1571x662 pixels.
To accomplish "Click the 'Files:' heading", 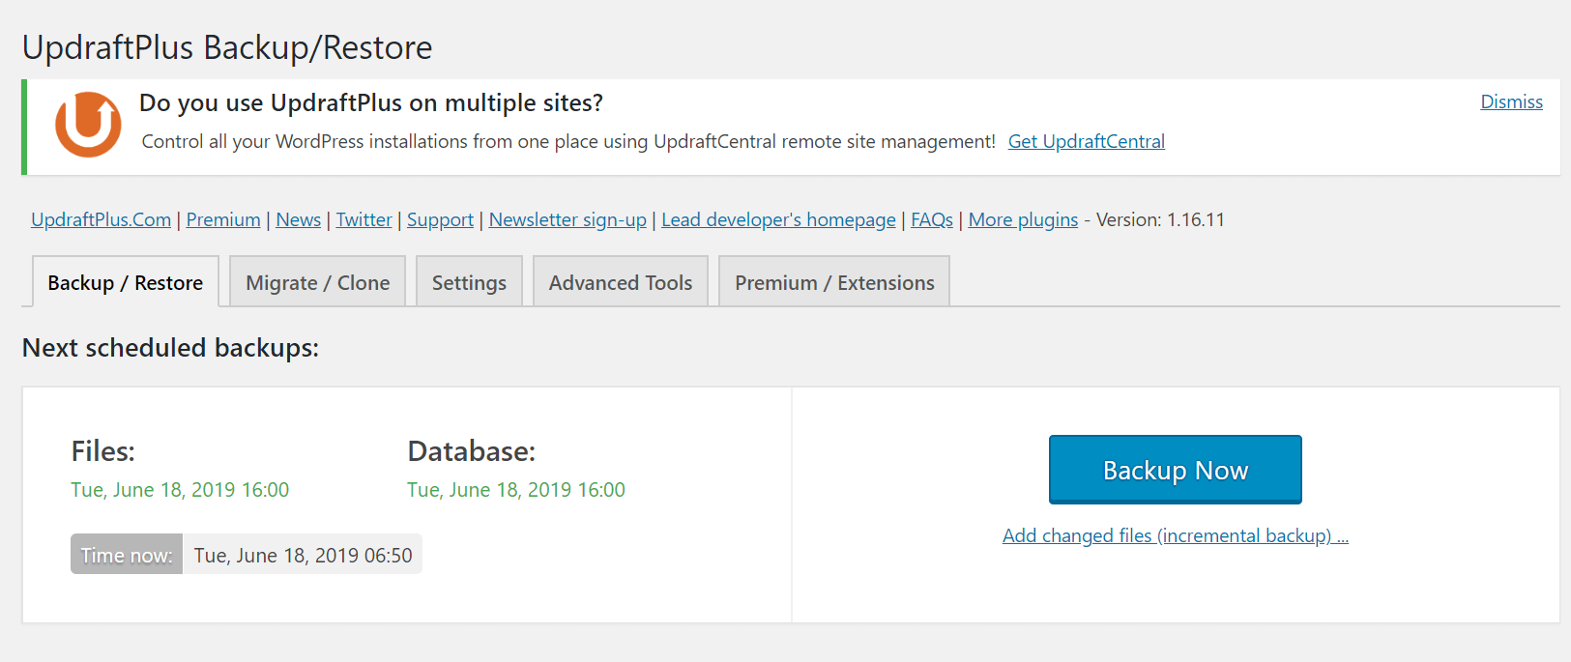I will [103, 451].
